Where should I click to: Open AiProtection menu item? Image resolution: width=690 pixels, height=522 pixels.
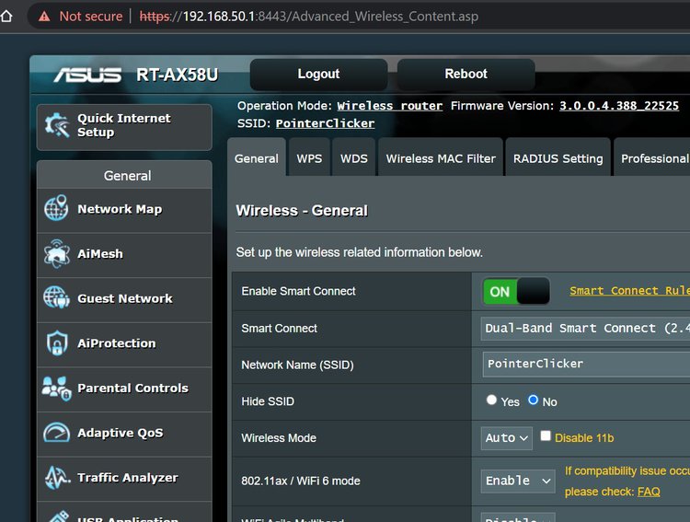tap(124, 344)
